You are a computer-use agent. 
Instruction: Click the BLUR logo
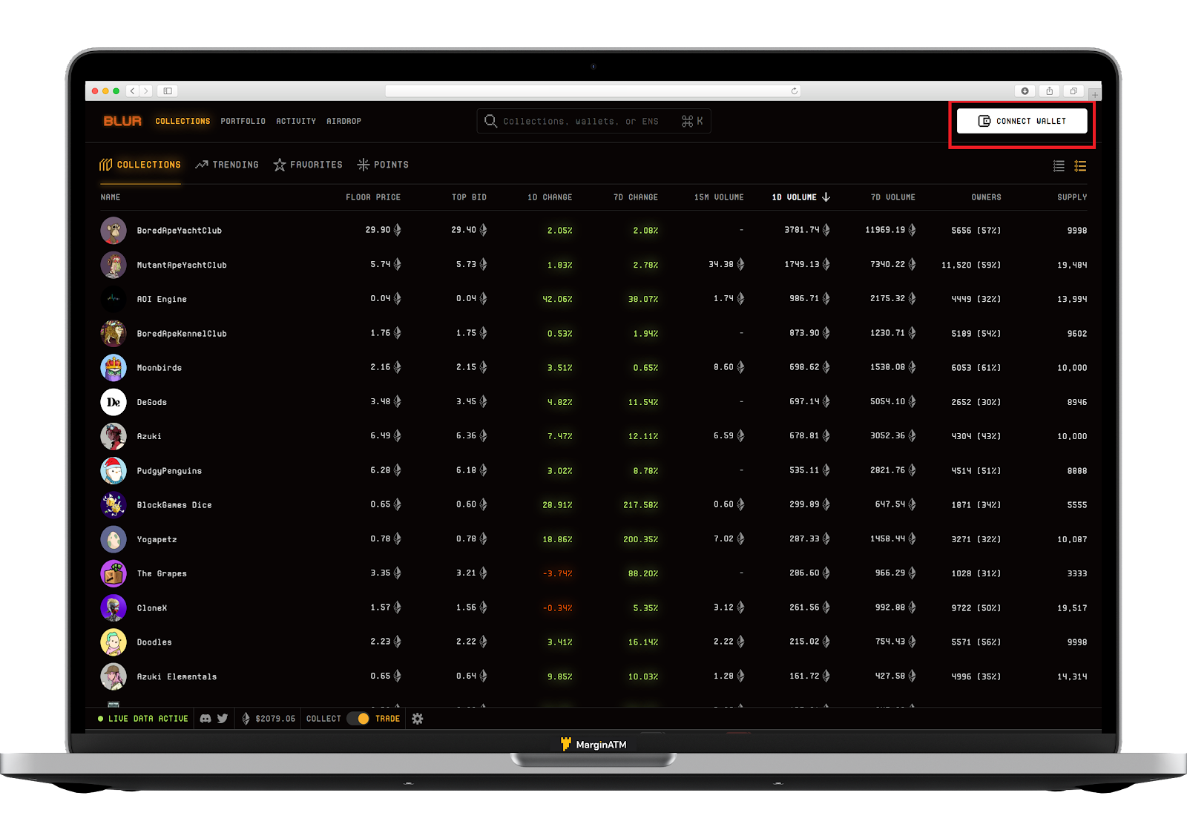(122, 121)
